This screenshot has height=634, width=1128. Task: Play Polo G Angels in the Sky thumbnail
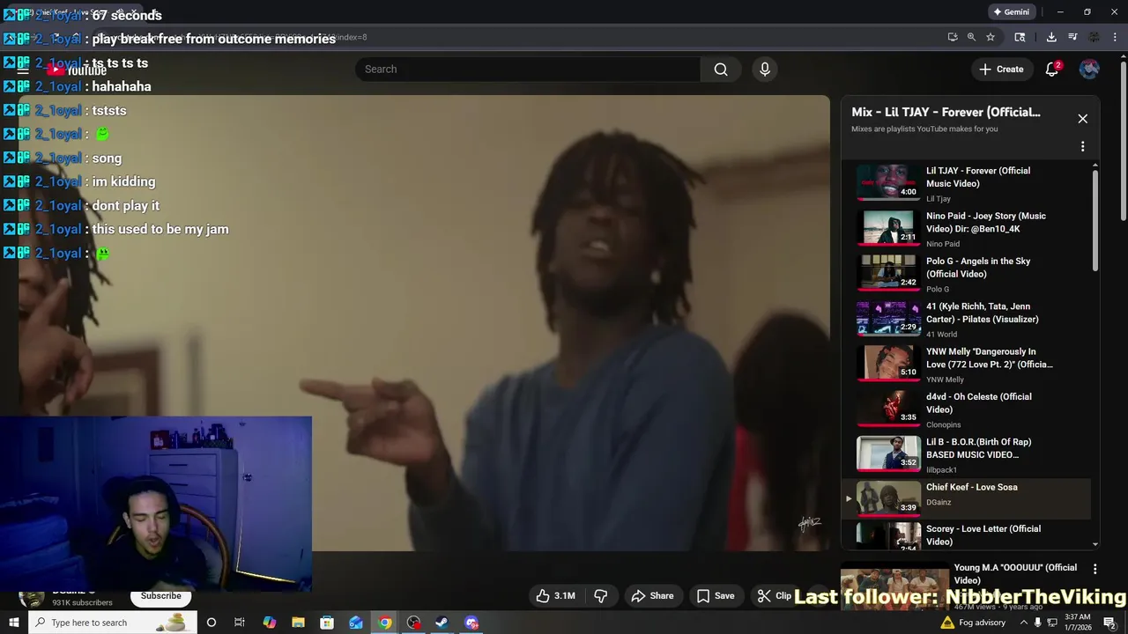(888, 273)
